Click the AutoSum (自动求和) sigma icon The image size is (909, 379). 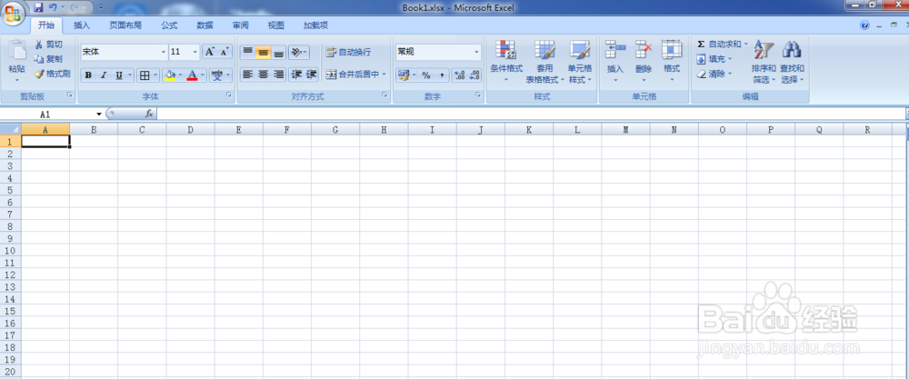click(701, 44)
